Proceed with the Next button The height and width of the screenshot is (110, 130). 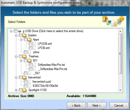(97, 106)
